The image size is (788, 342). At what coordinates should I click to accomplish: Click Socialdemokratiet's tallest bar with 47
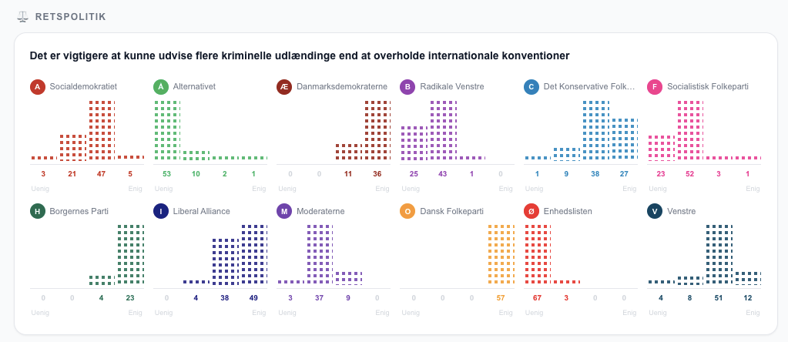click(x=102, y=131)
